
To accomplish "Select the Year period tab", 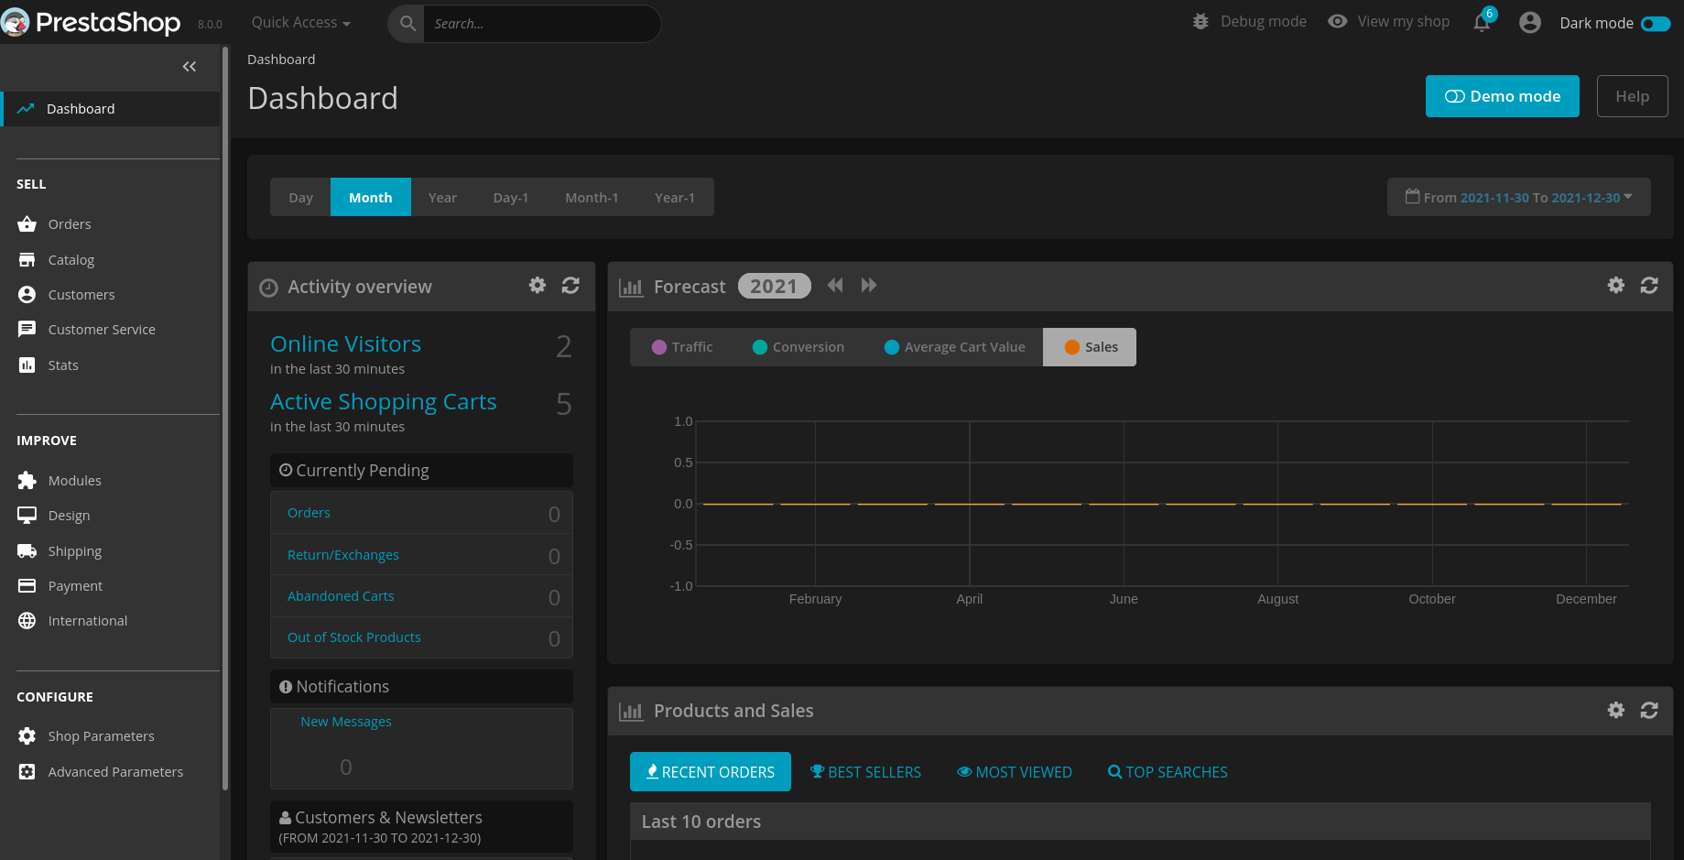I will pos(442,198).
